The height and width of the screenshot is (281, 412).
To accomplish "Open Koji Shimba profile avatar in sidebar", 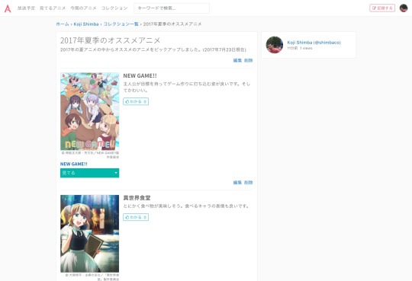I will pos(275,45).
